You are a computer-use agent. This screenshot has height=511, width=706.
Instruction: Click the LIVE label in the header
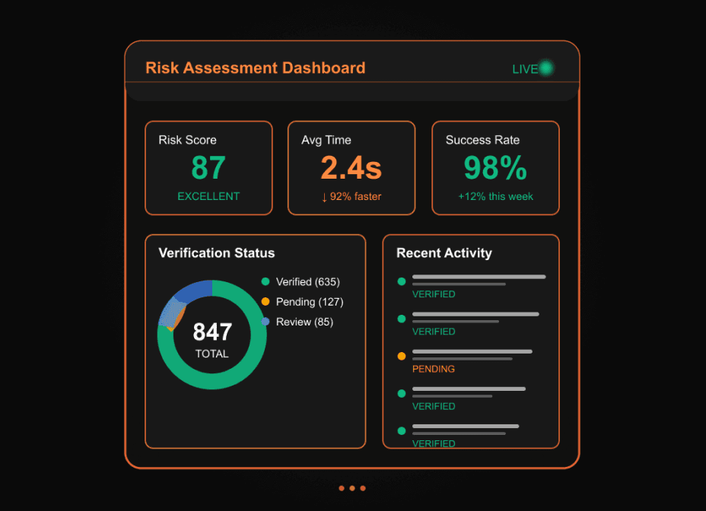click(x=525, y=69)
